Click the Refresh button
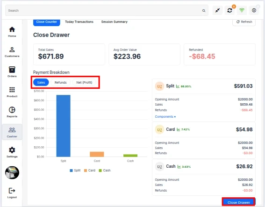The image size is (265, 207). click(244, 22)
